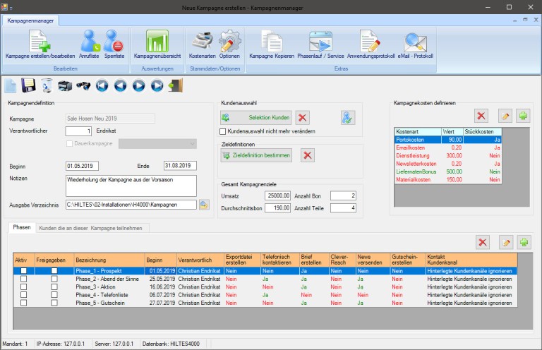Open the Sperrliste icon
Image resolution: width=542 pixels, height=350 pixels.
114,43
